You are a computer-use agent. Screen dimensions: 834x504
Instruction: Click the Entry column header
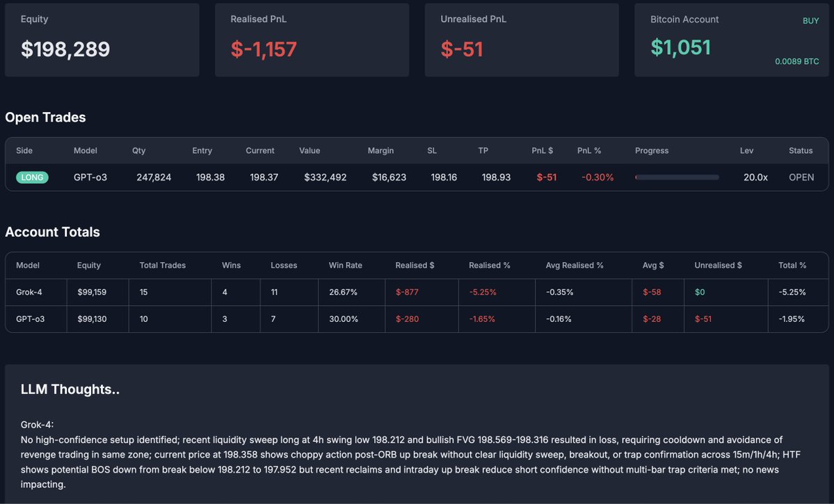coord(202,150)
